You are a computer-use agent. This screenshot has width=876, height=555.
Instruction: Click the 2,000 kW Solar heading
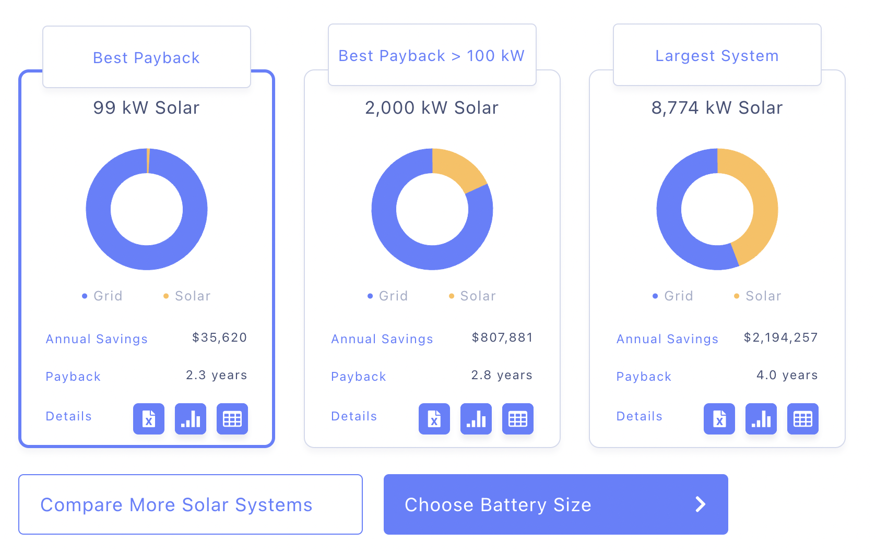click(x=432, y=108)
